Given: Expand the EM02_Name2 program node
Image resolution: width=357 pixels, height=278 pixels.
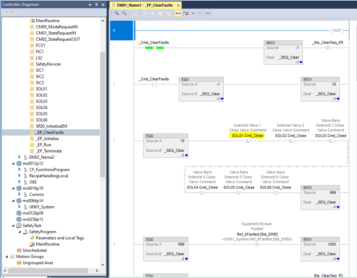Looking at the screenshot, I should click(19, 157).
